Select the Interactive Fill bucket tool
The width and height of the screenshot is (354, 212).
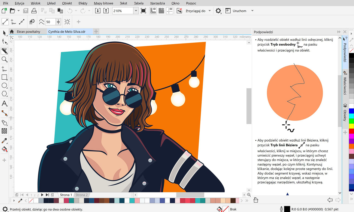click(4, 149)
